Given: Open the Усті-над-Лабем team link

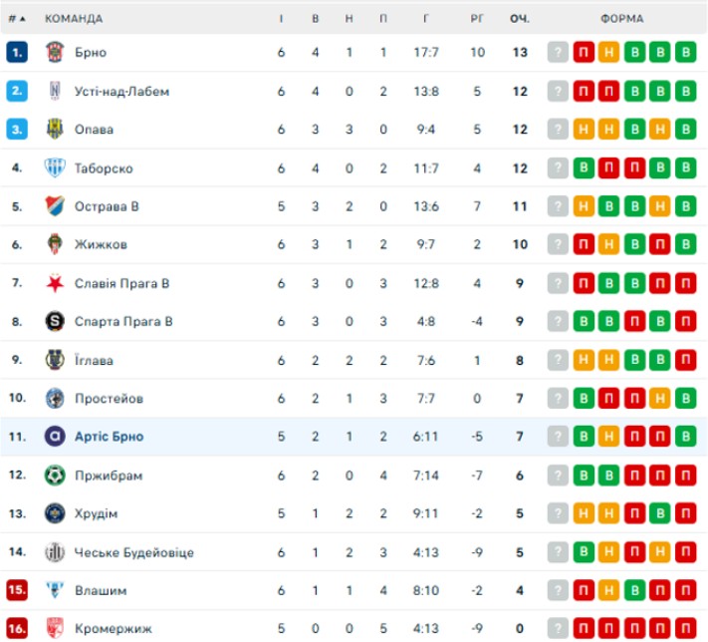Looking at the screenshot, I should 121,92.
